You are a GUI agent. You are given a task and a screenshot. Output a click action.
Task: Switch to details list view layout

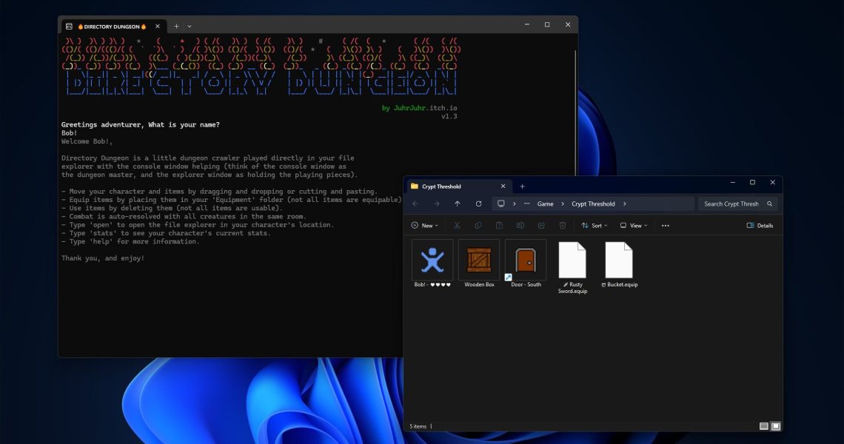tap(763, 426)
